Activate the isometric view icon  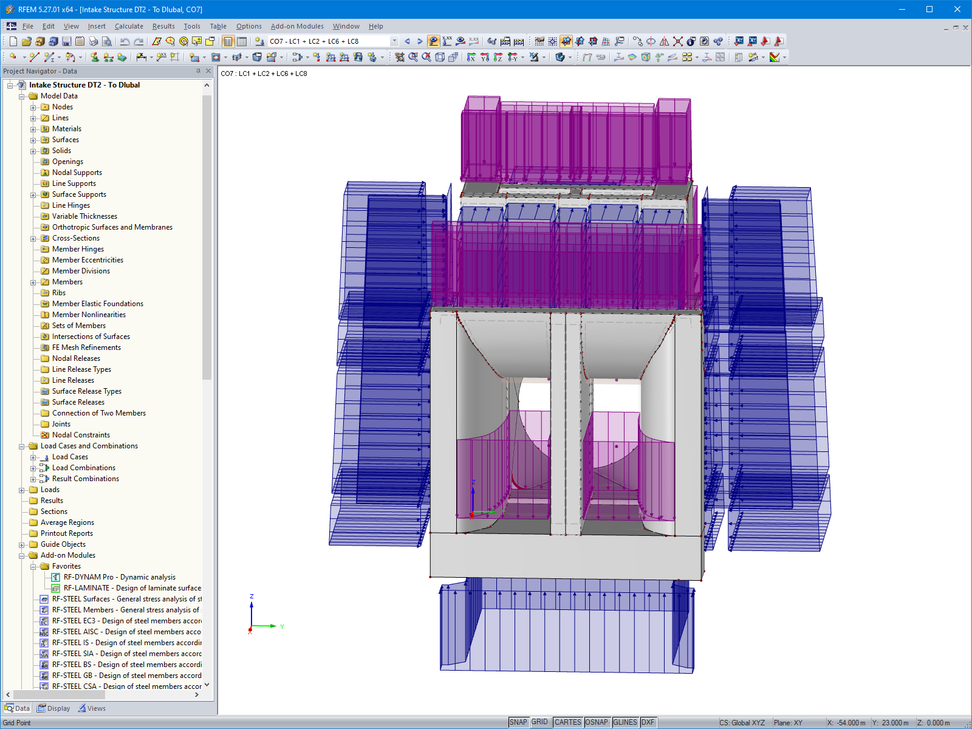[440, 58]
